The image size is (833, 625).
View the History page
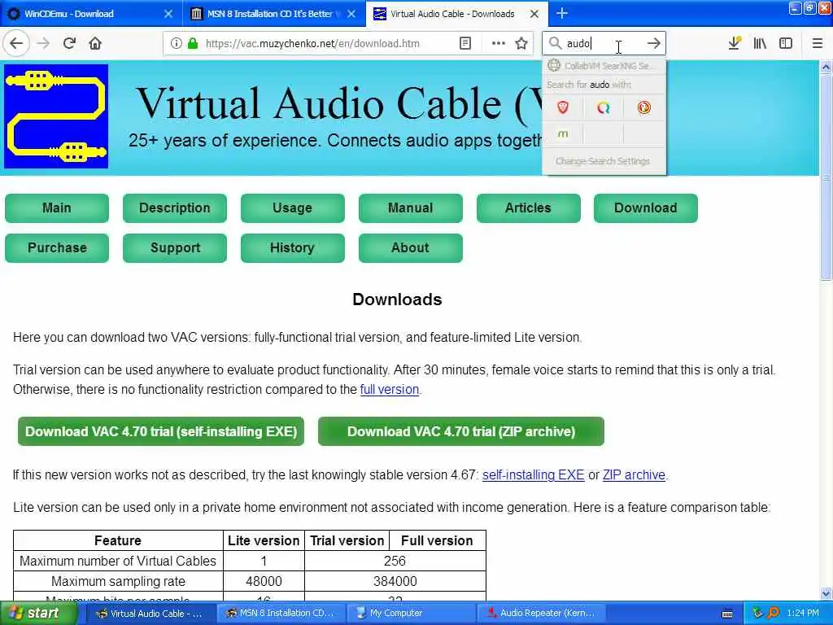[x=293, y=247]
